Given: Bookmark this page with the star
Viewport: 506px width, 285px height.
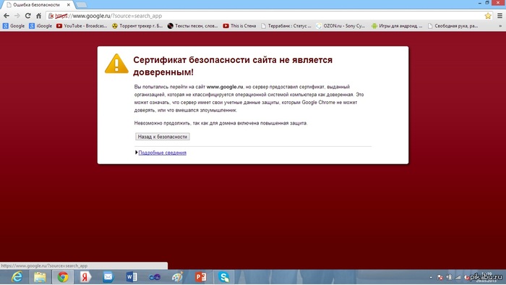Looking at the screenshot, I should 488,16.
